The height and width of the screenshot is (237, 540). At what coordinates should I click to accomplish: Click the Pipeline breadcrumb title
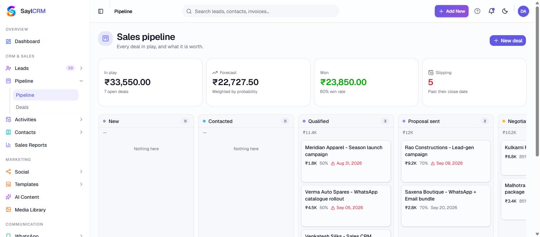click(x=123, y=11)
